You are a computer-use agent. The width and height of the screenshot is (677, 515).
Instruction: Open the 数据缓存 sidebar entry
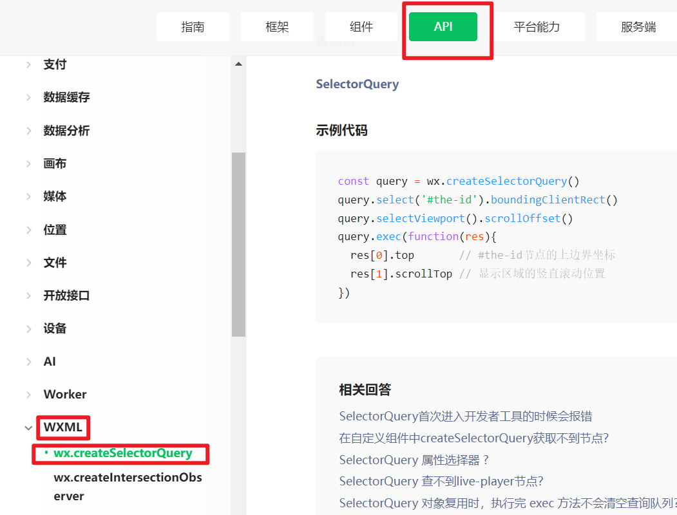tap(66, 97)
